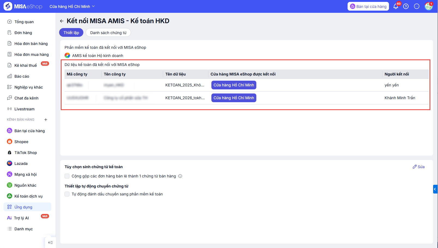Open Đơn hàng menu item

[x=27, y=33]
